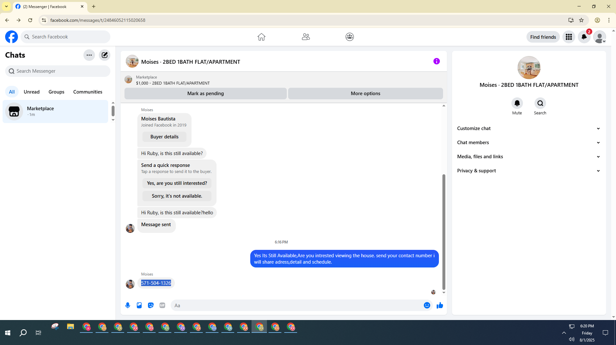Click the Marketplace store chat avatar
Viewport: 616px width, 345px height.
[x=14, y=111]
